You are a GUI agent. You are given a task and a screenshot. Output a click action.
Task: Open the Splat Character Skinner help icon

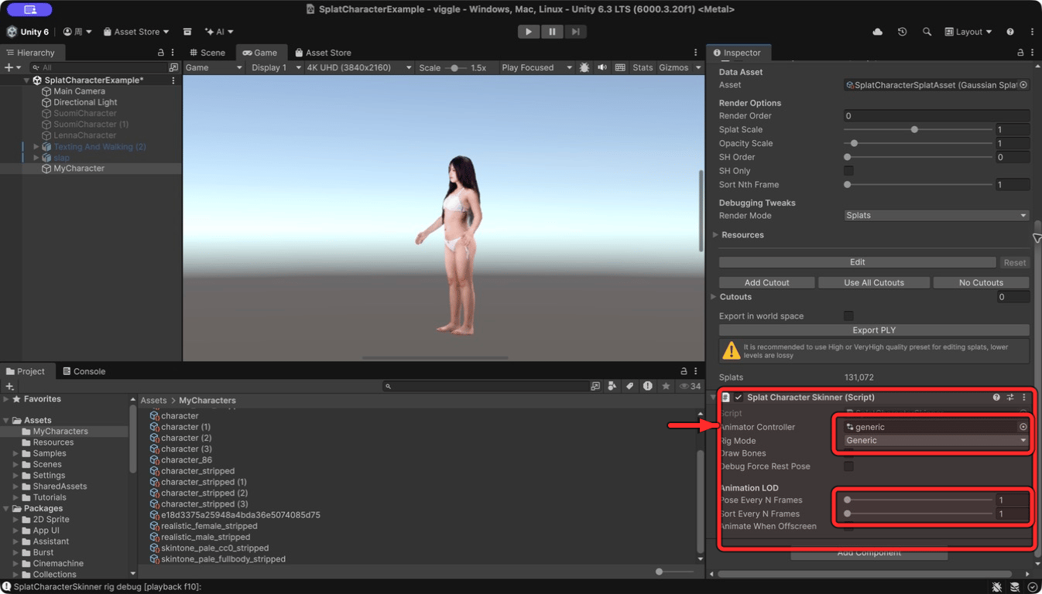(996, 398)
